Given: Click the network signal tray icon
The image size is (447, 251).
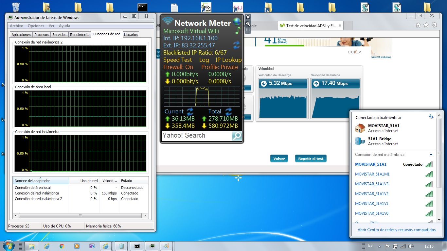Looking at the screenshot, I should click(403, 246).
